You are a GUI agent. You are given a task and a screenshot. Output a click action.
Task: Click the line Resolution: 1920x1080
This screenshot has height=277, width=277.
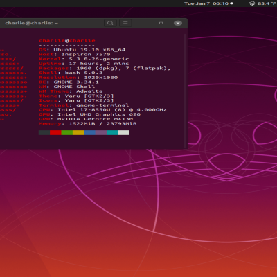[78, 78]
